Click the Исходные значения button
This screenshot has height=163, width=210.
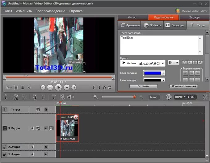click(184, 86)
